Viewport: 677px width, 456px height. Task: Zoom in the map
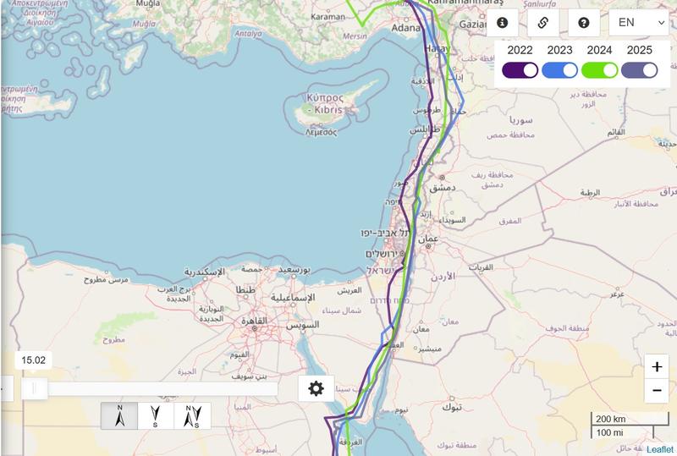657,366
